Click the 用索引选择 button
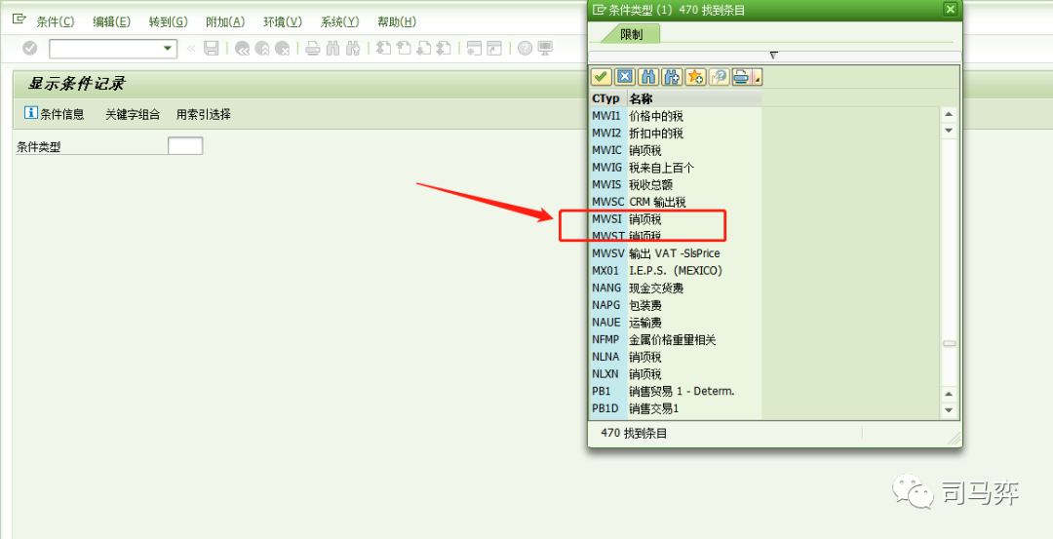The height and width of the screenshot is (539, 1053). (204, 114)
